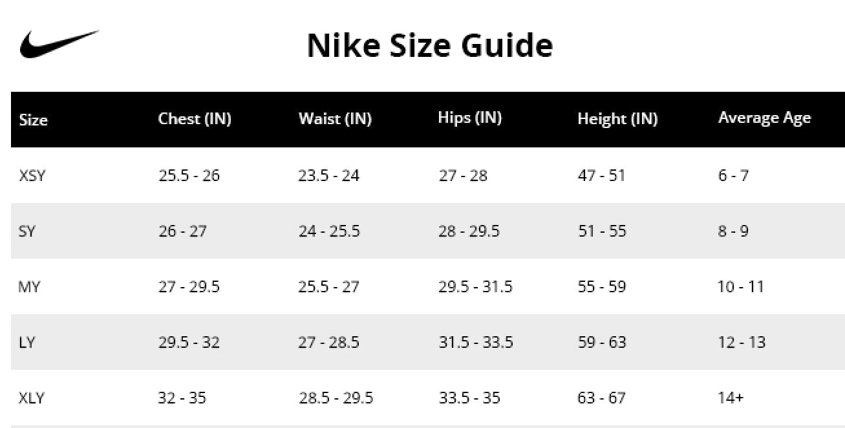Select the Height (IN) column header
Viewport: 845px width, 428px height.
(x=617, y=119)
